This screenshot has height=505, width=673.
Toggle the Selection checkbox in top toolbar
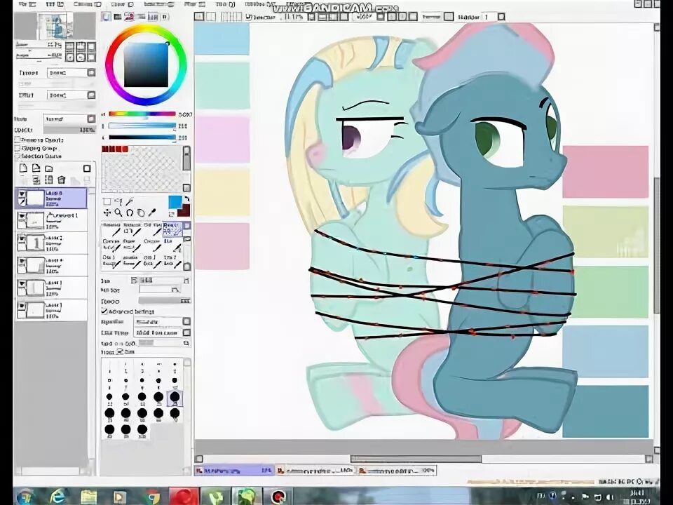[x=249, y=17]
